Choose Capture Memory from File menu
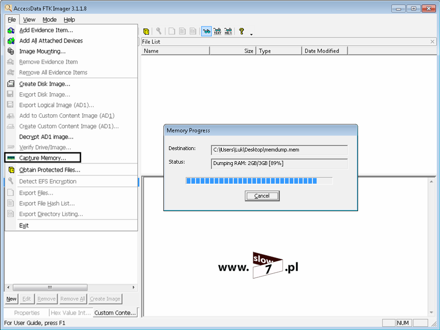 (x=43, y=158)
